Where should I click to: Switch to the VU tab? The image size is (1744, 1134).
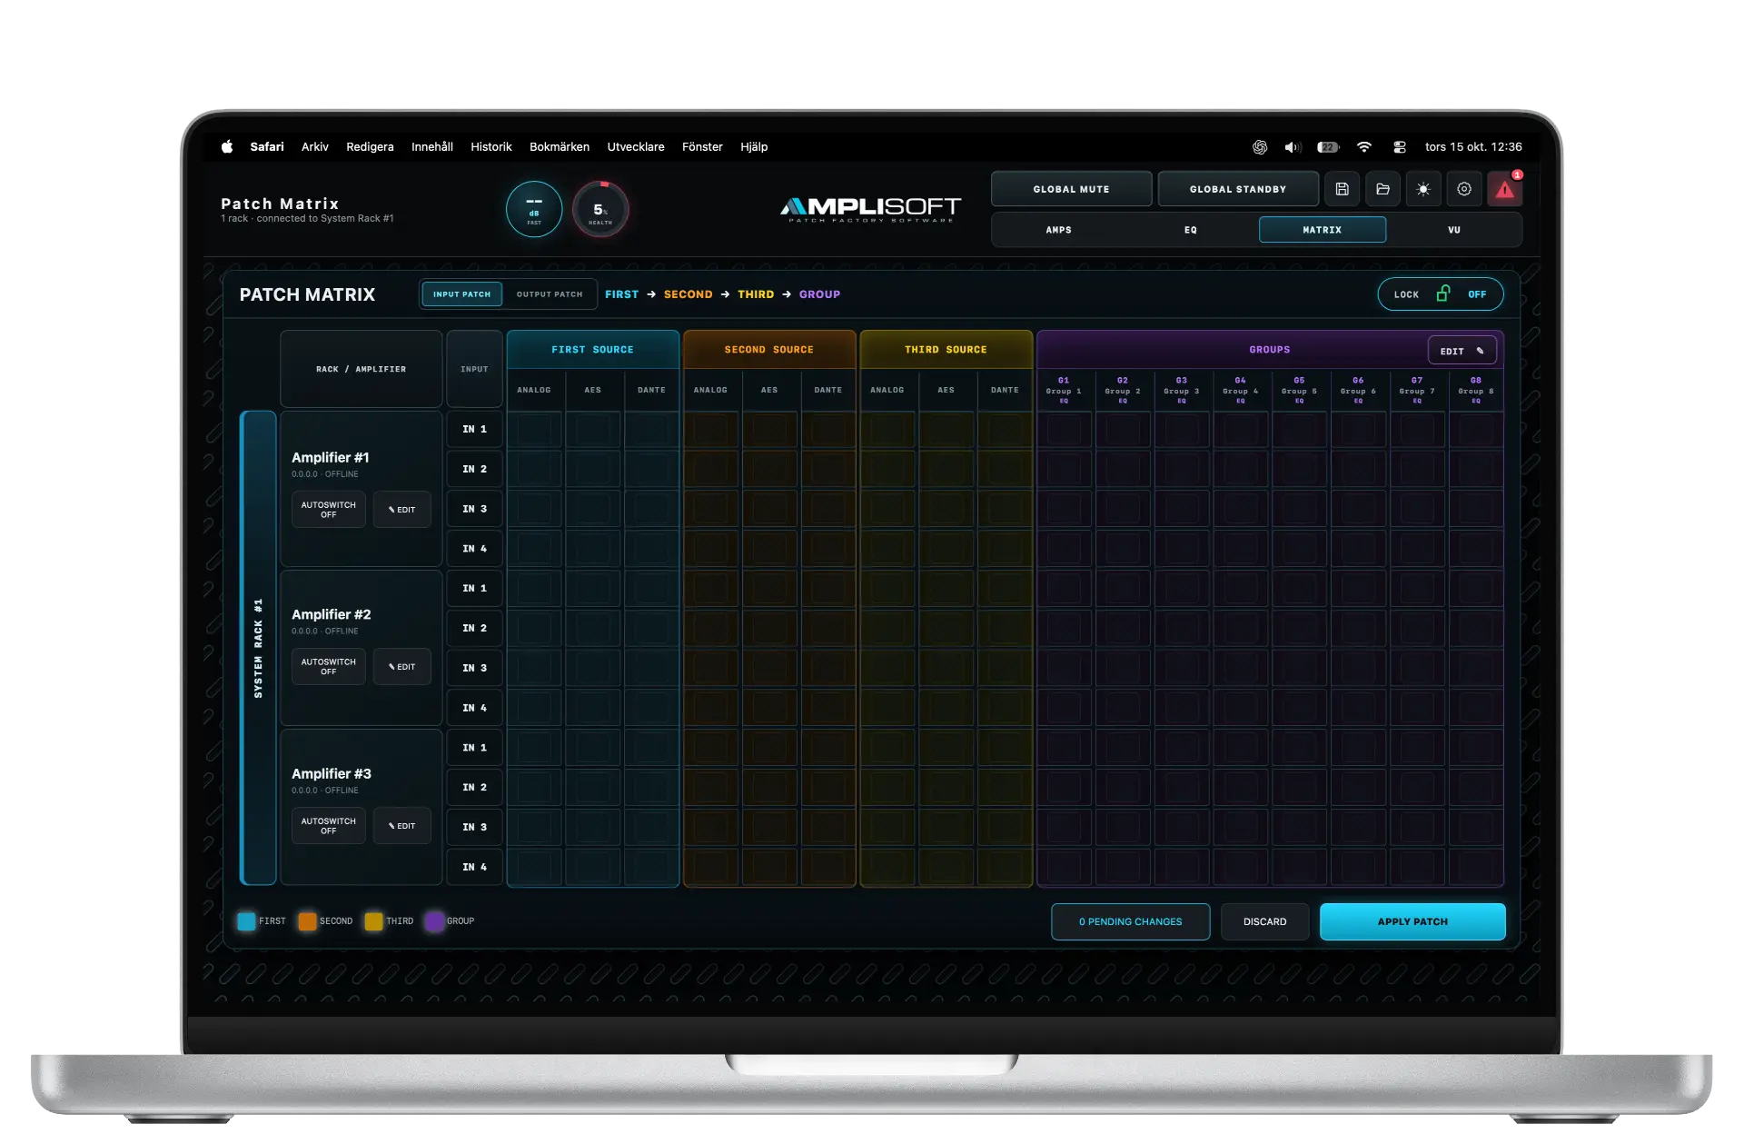1454,230
